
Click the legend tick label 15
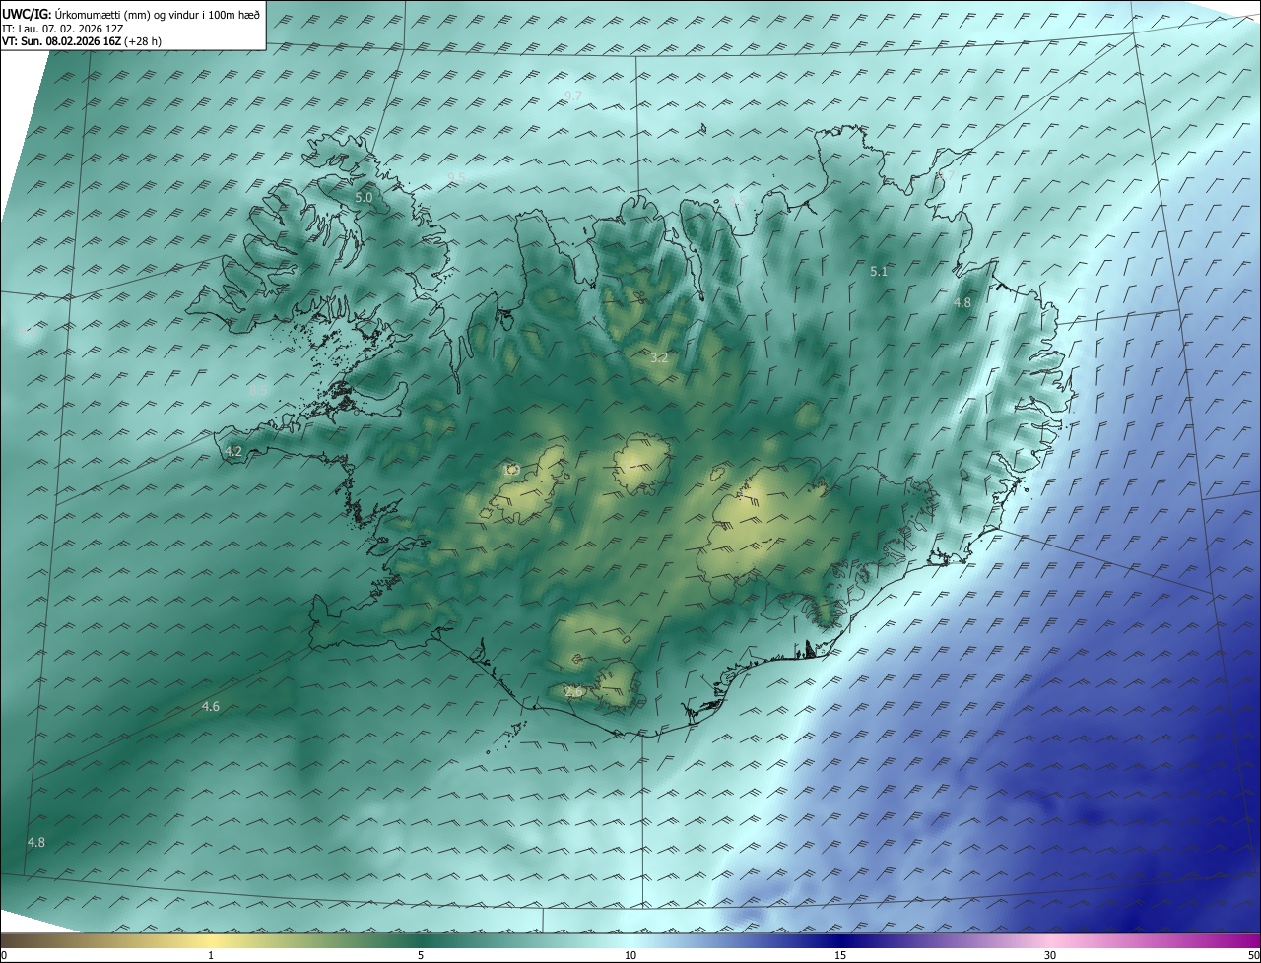pos(840,955)
